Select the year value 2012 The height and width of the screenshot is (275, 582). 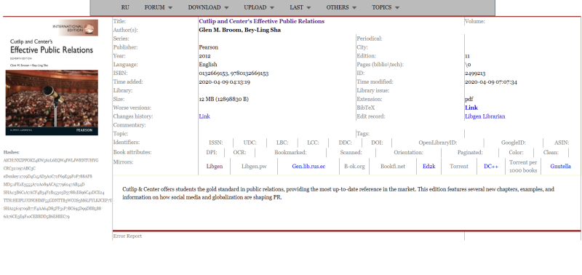[x=204, y=56]
